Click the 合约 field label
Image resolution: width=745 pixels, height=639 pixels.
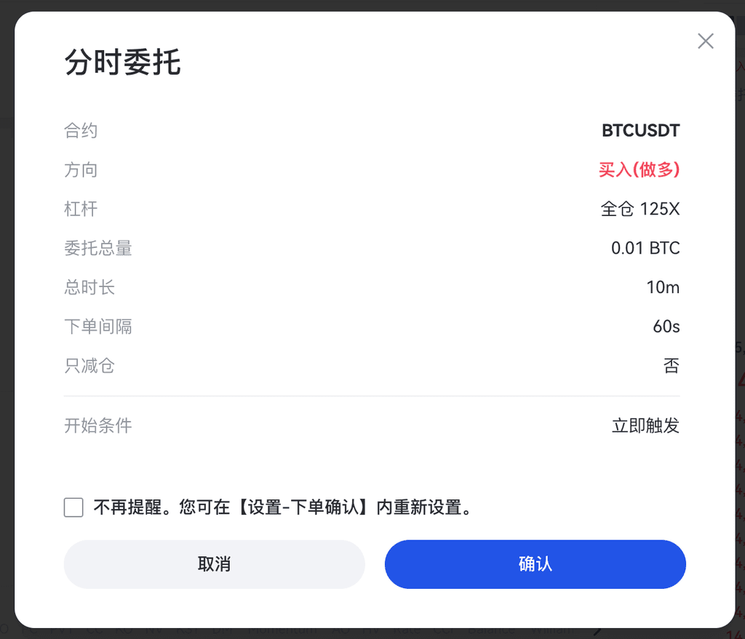(x=81, y=131)
